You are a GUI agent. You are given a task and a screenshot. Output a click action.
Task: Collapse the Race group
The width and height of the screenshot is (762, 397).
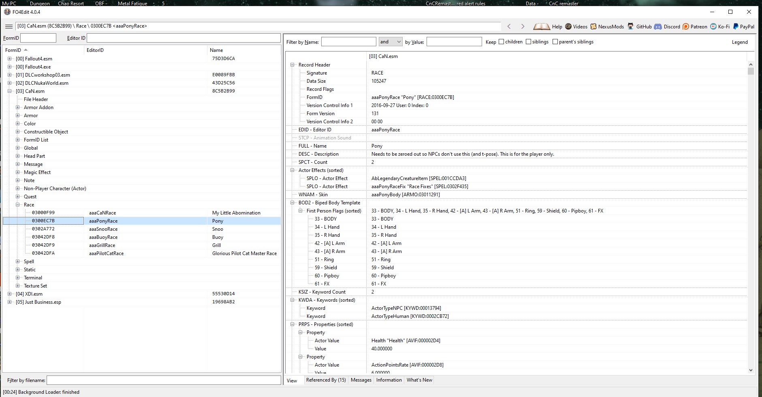tap(18, 205)
